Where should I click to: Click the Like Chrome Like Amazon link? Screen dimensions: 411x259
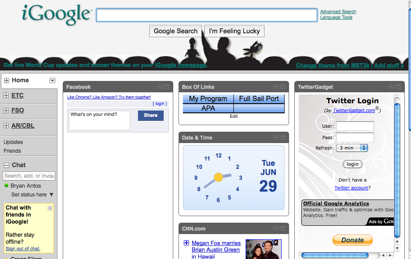(109, 97)
